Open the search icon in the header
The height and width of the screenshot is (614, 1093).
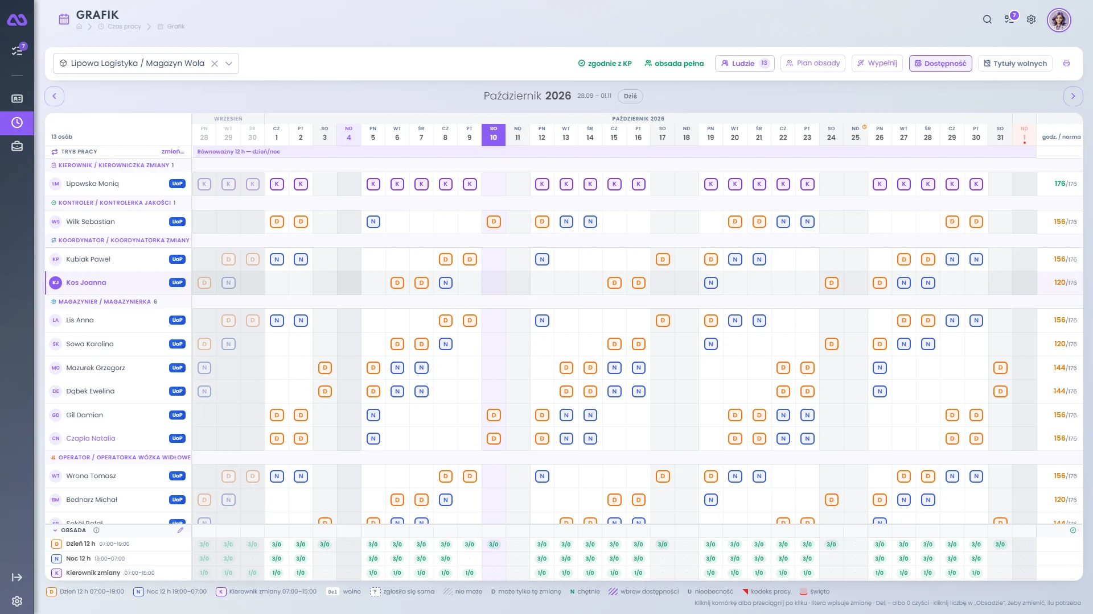(987, 19)
